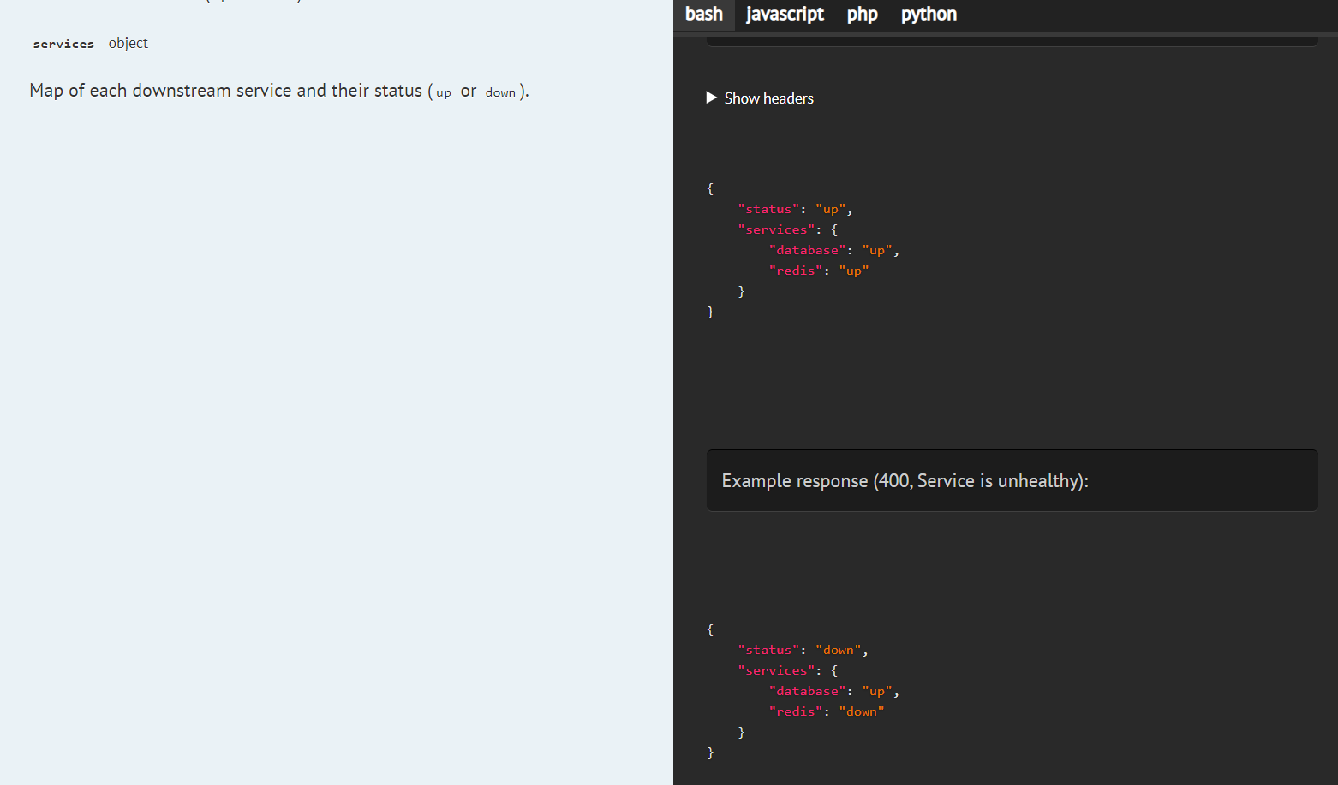Screen dimensions: 1338x785
Task: Expand the Show headers disclosure triangle
Action: pos(711,98)
